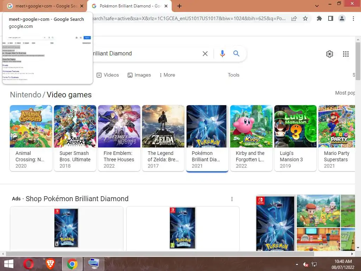The image size is (361, 271).
Task: Open a new tab with plus button
Action: click(x=179, y=6)
